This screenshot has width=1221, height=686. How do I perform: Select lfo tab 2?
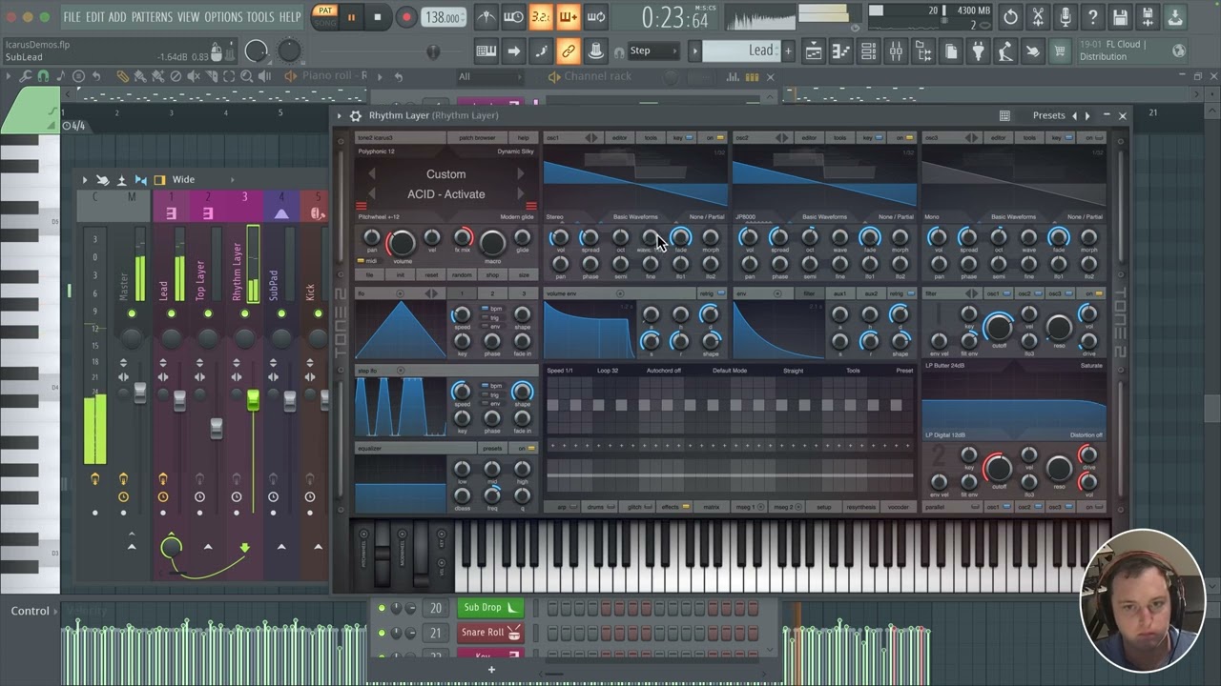492,293
